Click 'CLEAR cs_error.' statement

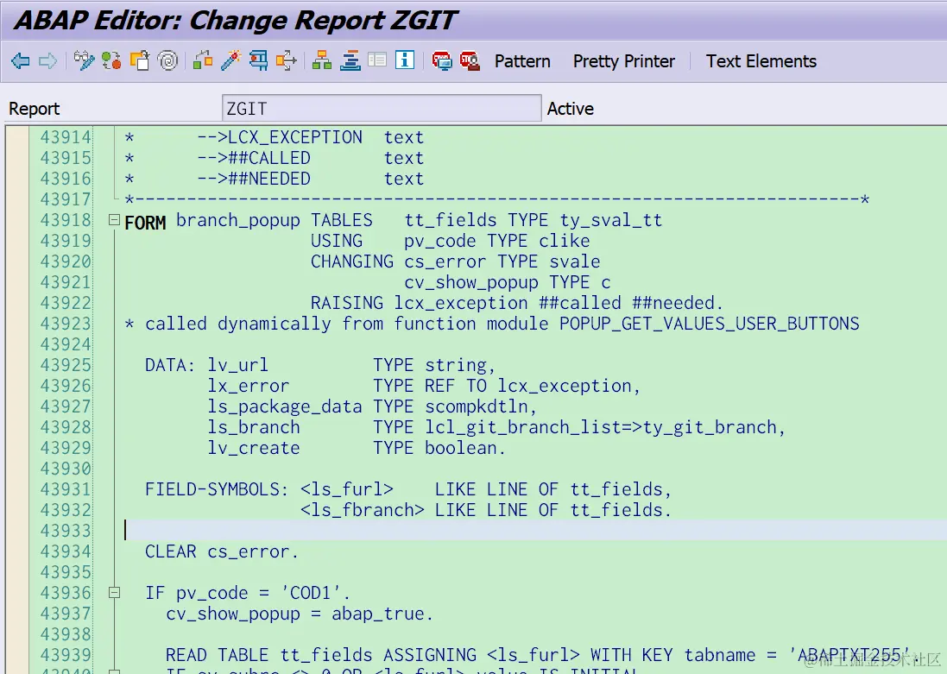point(222,551)
